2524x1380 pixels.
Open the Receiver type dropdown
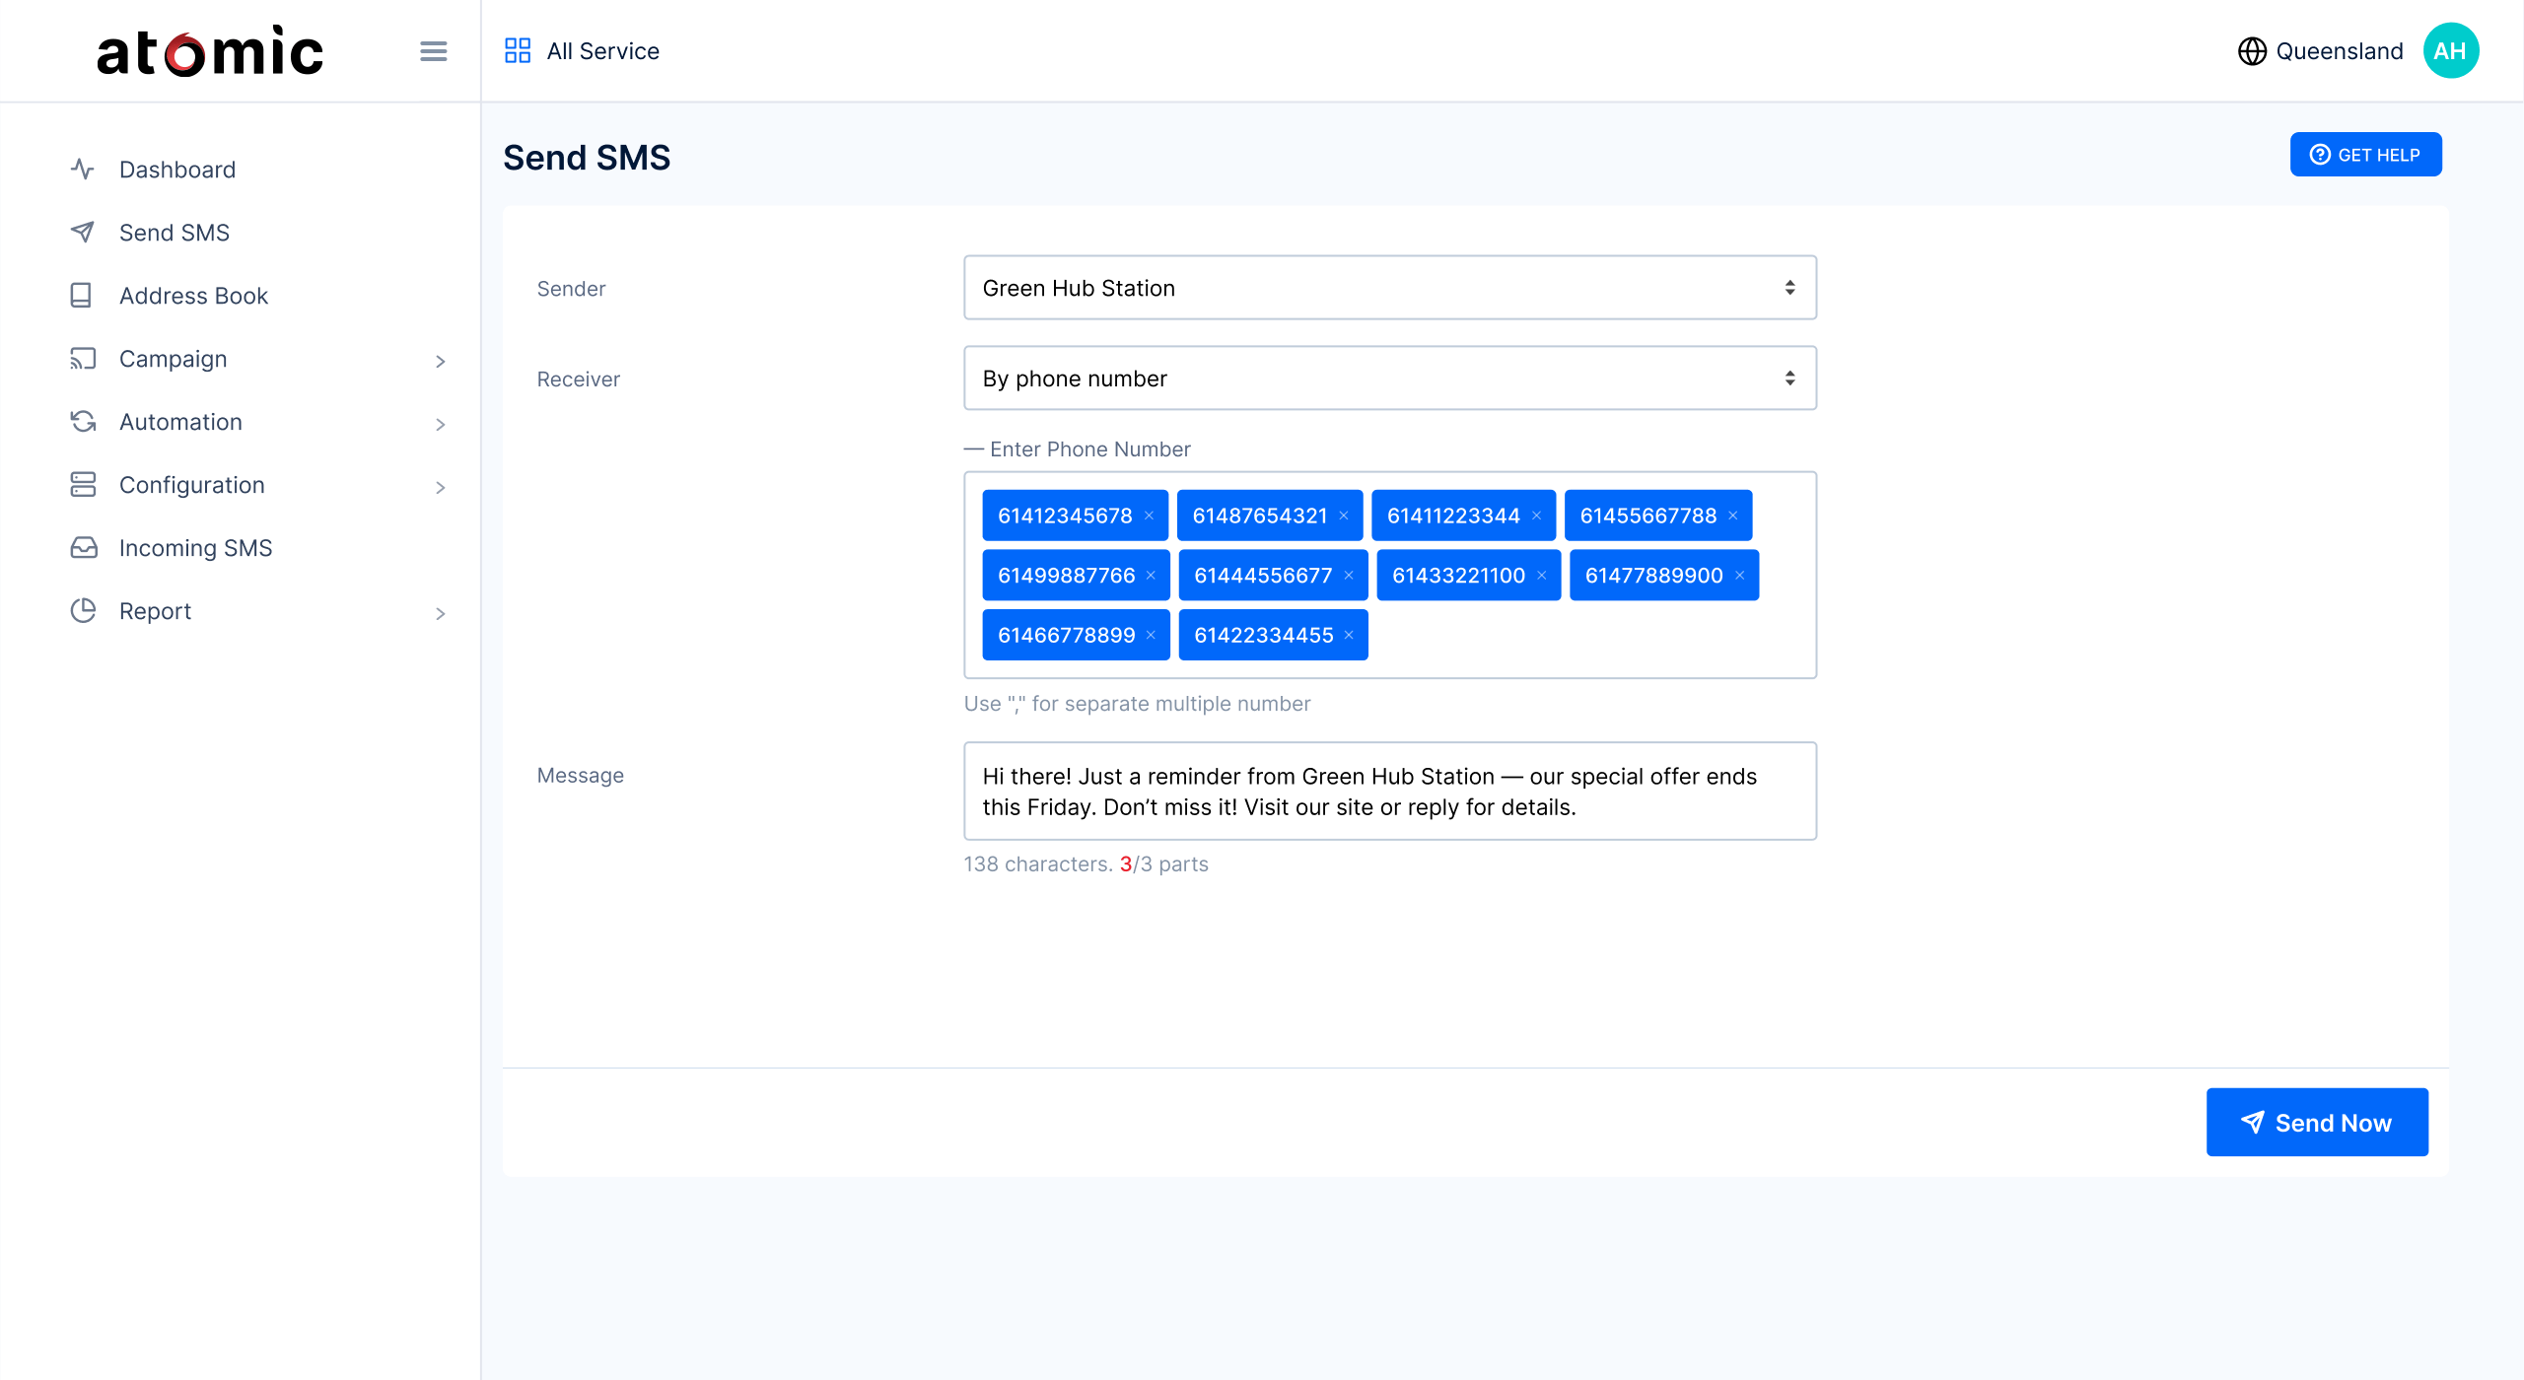pyautogui.click(x=1389, y=379)
